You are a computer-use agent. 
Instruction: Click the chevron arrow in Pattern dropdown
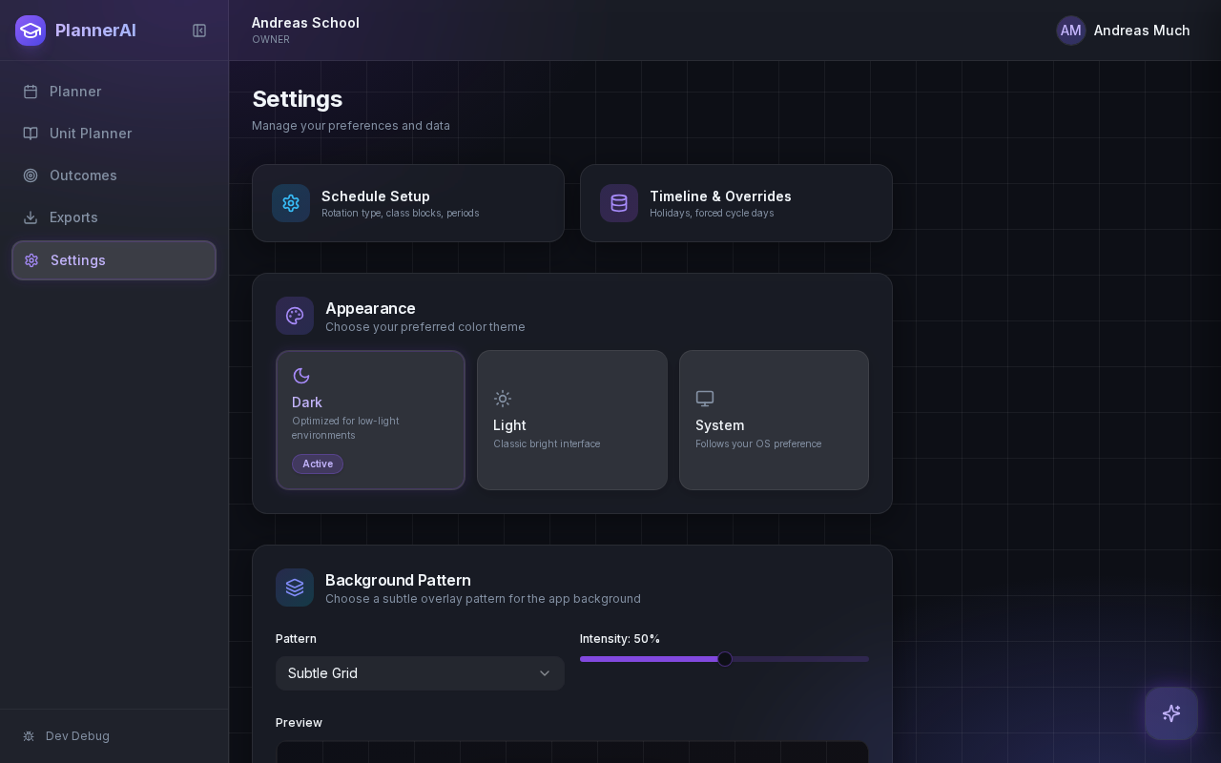[x=545, y=673]
